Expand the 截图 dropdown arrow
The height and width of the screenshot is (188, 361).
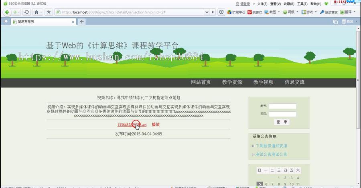(279, 12)
